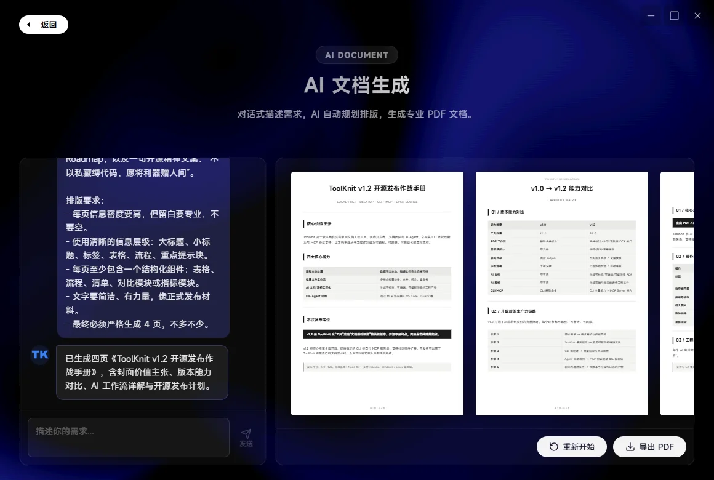Viewport: 714px width, 480px height.
Task: Close the window
Action: 697,15
